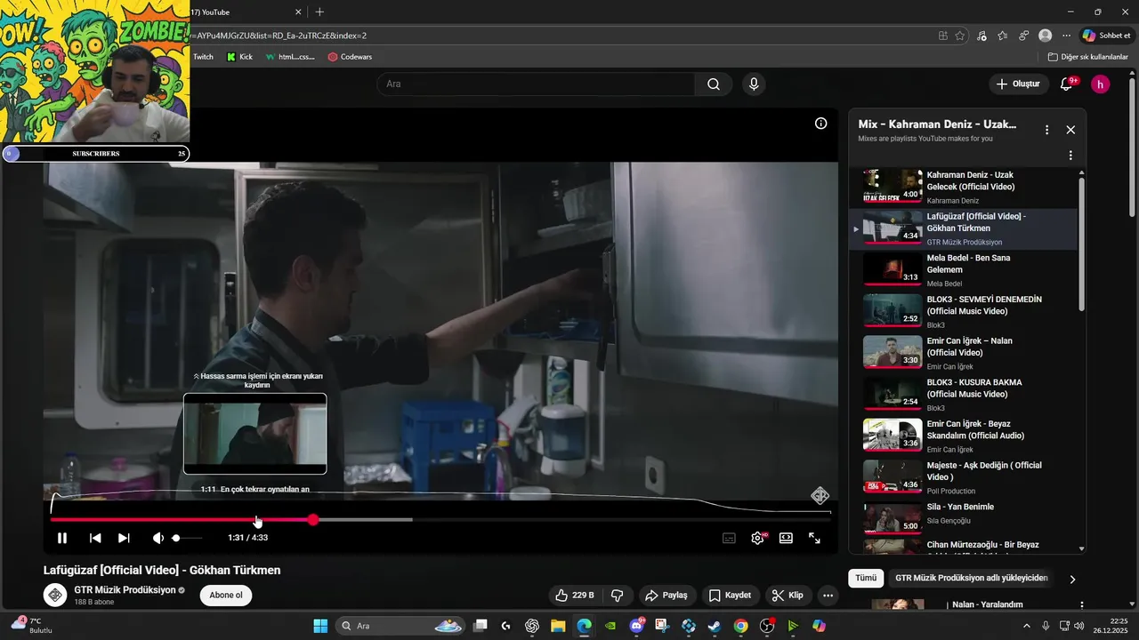
Task: Toggle subtitles captions button in player
Action: (x=729, y=538)
